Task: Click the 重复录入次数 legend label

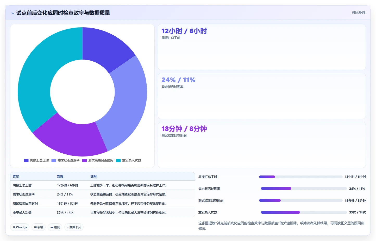Action: tap(131, 160)
